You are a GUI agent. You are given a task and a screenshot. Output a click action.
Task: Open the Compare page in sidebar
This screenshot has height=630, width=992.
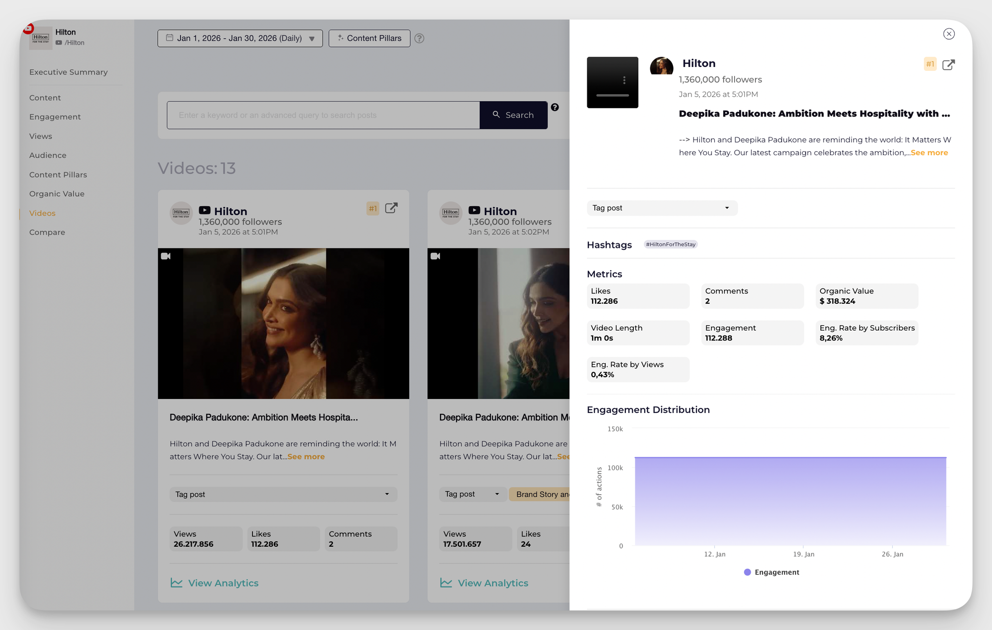tap(47, 232)
